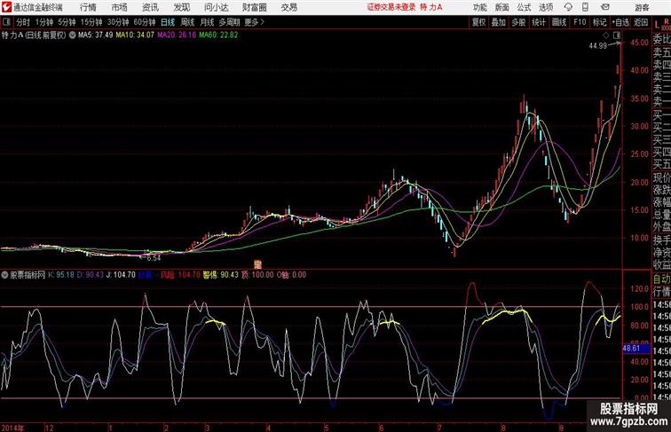Select the 日线 daily period tab

(x=168, y=22)
